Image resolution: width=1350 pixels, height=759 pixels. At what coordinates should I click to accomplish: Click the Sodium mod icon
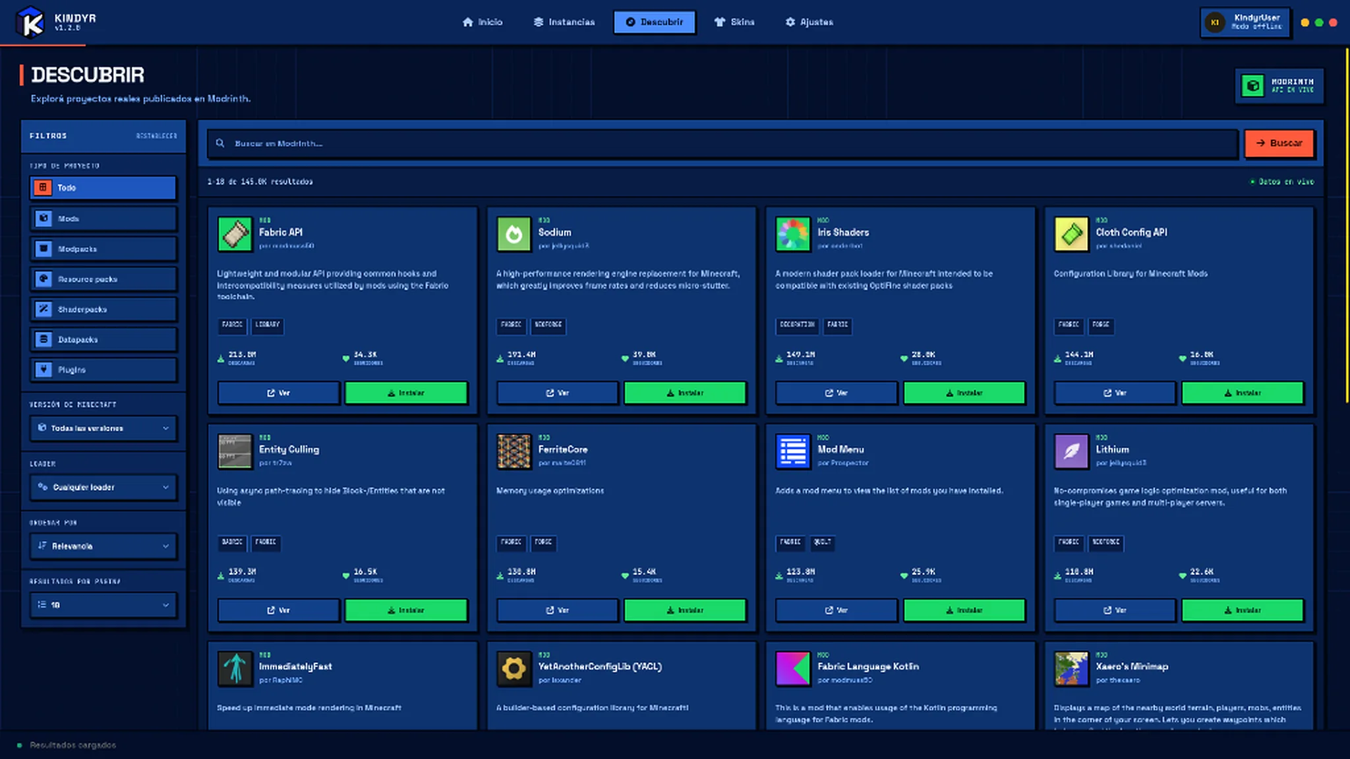(x=514, y=234)
